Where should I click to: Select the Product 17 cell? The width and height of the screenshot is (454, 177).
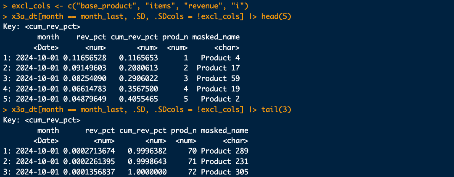[x=218, y=68]
